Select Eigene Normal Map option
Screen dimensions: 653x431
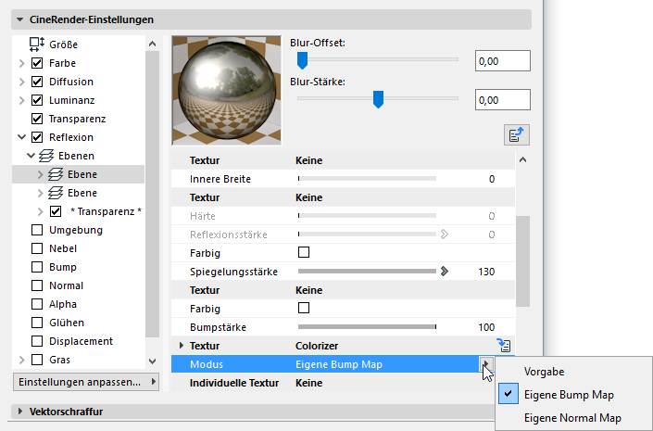[x=572, y=418]
